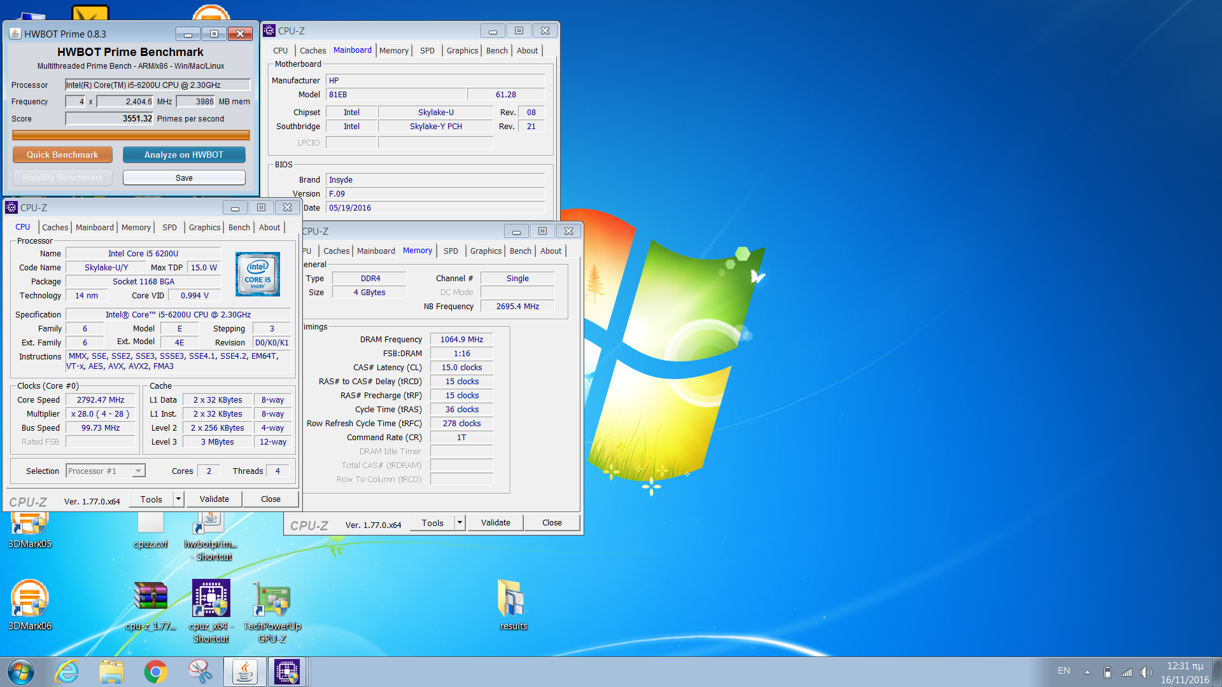
Task: Open Caches tab in Memory window
Action: tap(337, 251)
